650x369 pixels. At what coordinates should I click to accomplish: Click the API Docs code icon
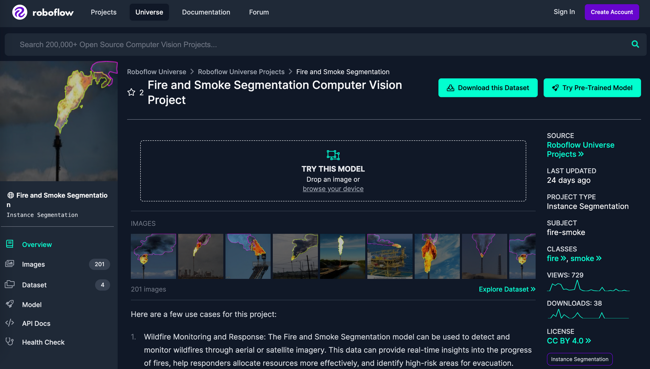coord(10,323)
